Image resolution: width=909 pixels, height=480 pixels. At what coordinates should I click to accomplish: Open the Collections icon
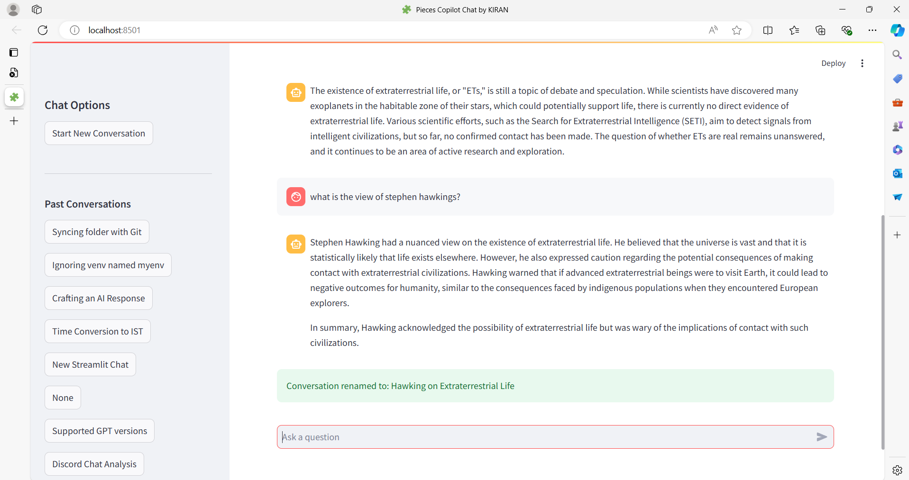click(x=820, y=30)
